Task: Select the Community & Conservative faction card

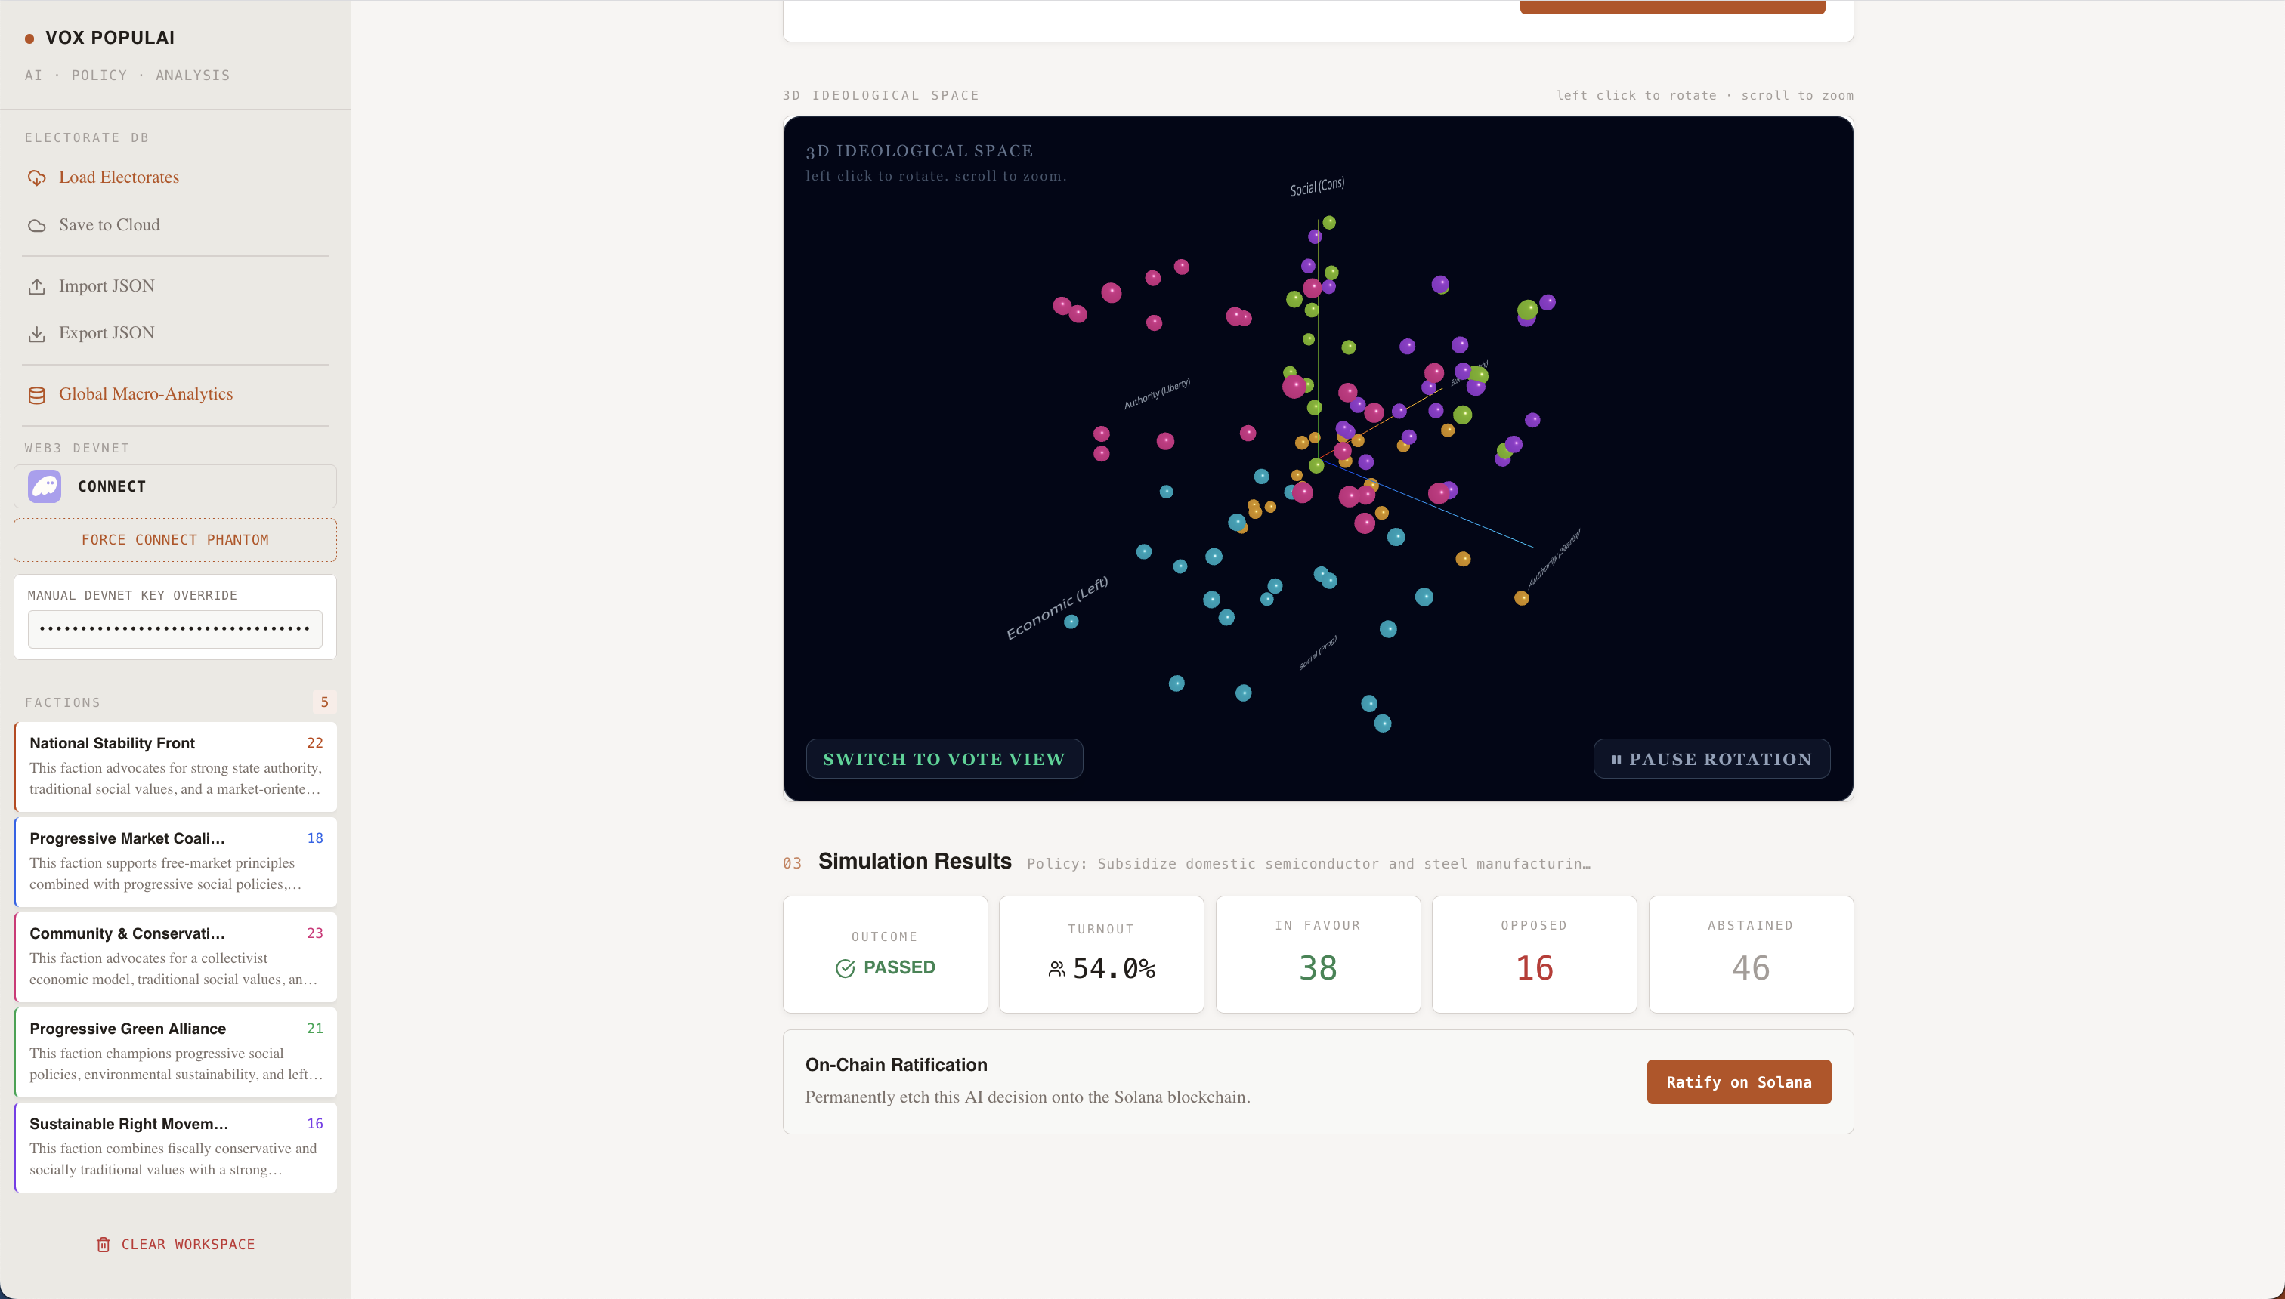Action: click(x=176, y=956)
